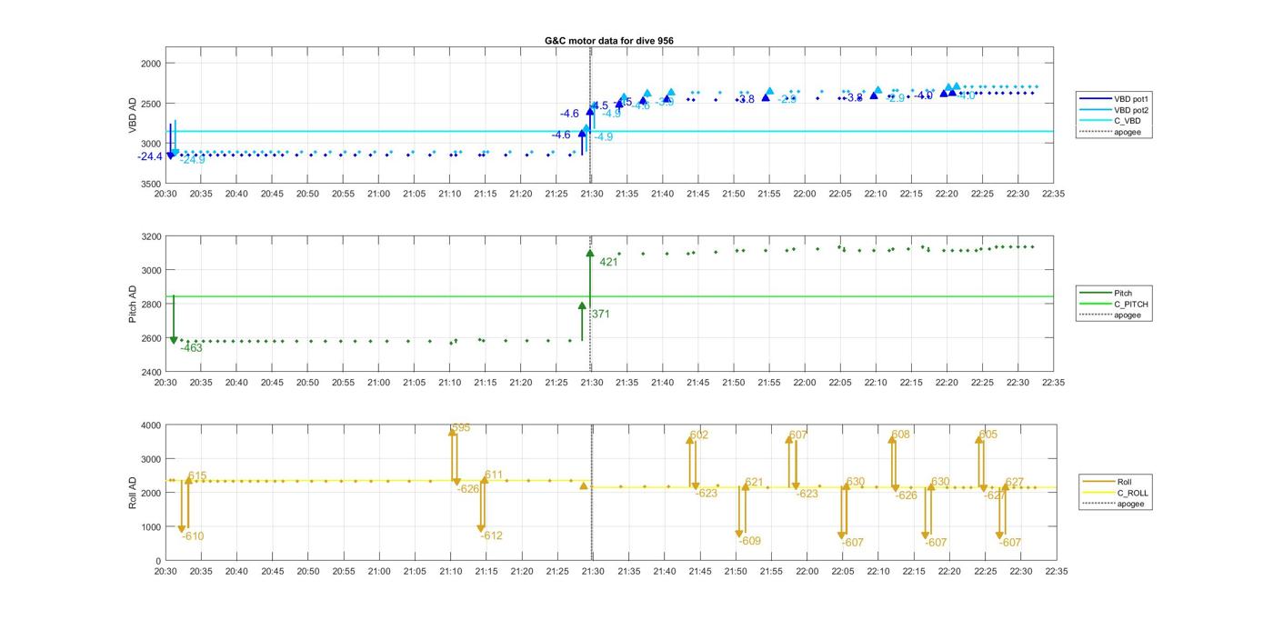1273x630 pixels.
Task: Click the '371' pitch move annotation
Action: coord(601,314)
